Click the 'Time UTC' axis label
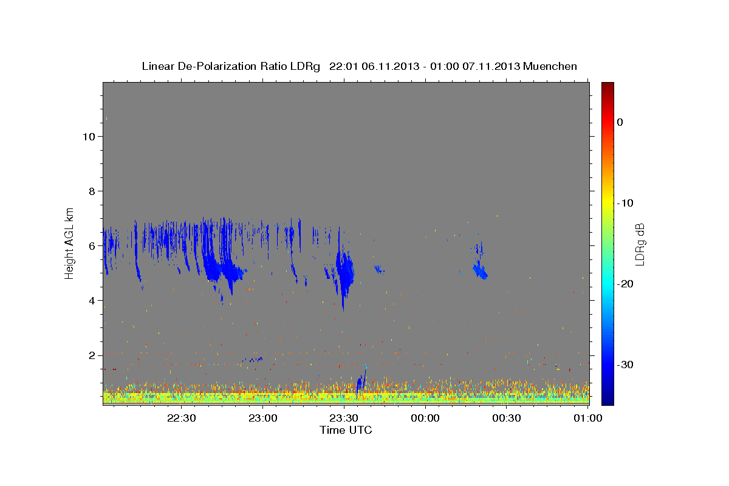The image size is (729, 486). click(346, 430)
